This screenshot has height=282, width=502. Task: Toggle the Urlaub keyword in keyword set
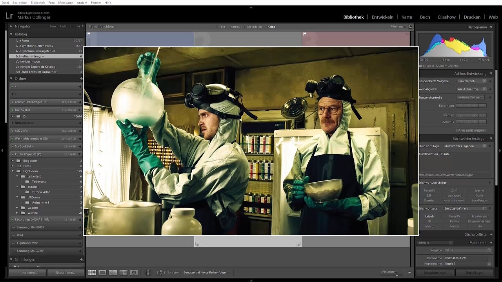click(429, 216)
